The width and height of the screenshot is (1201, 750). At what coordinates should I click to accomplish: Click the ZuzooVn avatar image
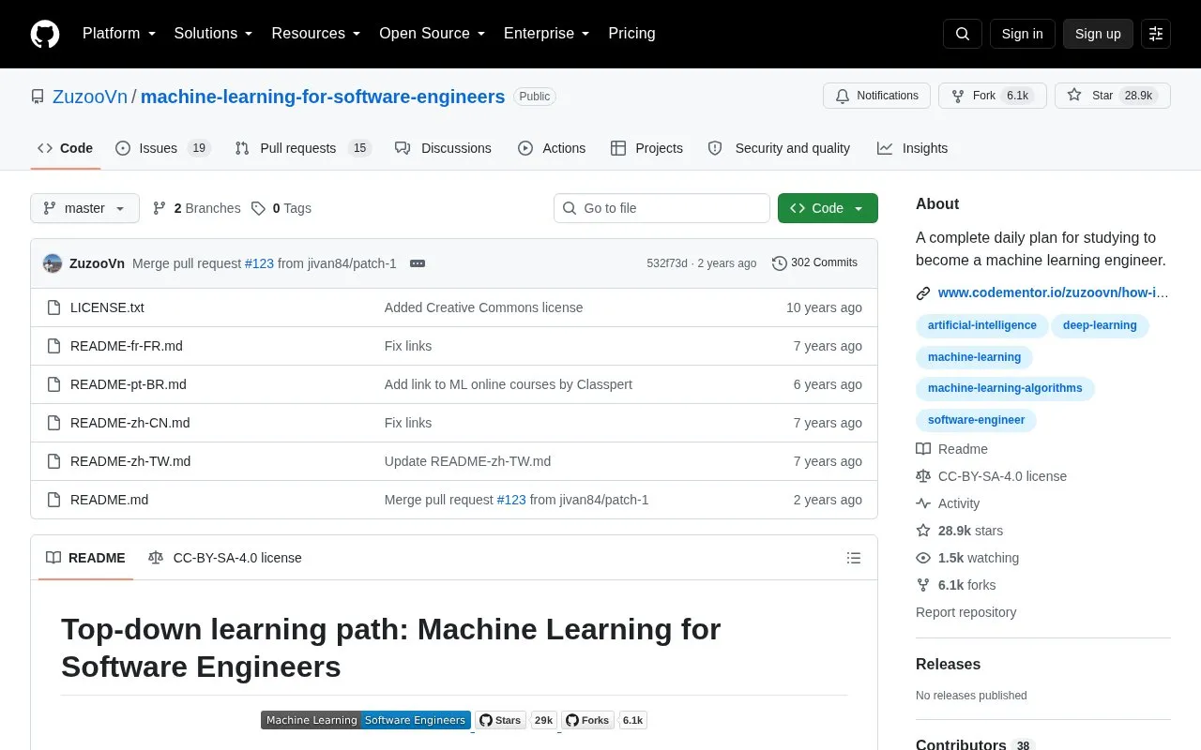(53, 263)
